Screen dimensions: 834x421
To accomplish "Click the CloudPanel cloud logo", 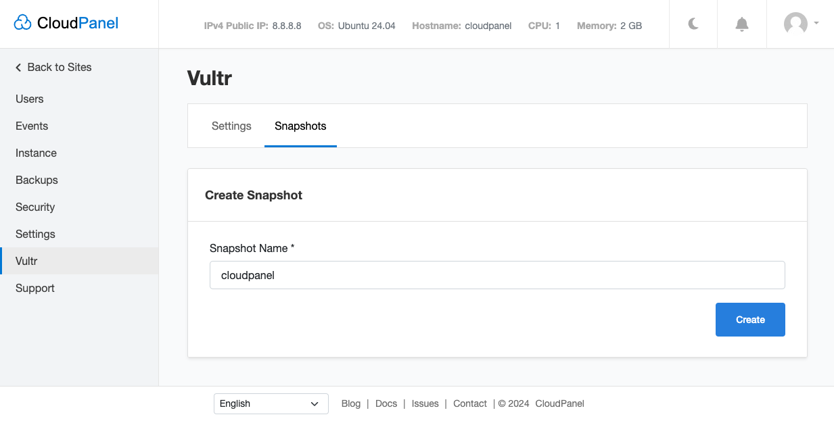I will click(23, 22).
